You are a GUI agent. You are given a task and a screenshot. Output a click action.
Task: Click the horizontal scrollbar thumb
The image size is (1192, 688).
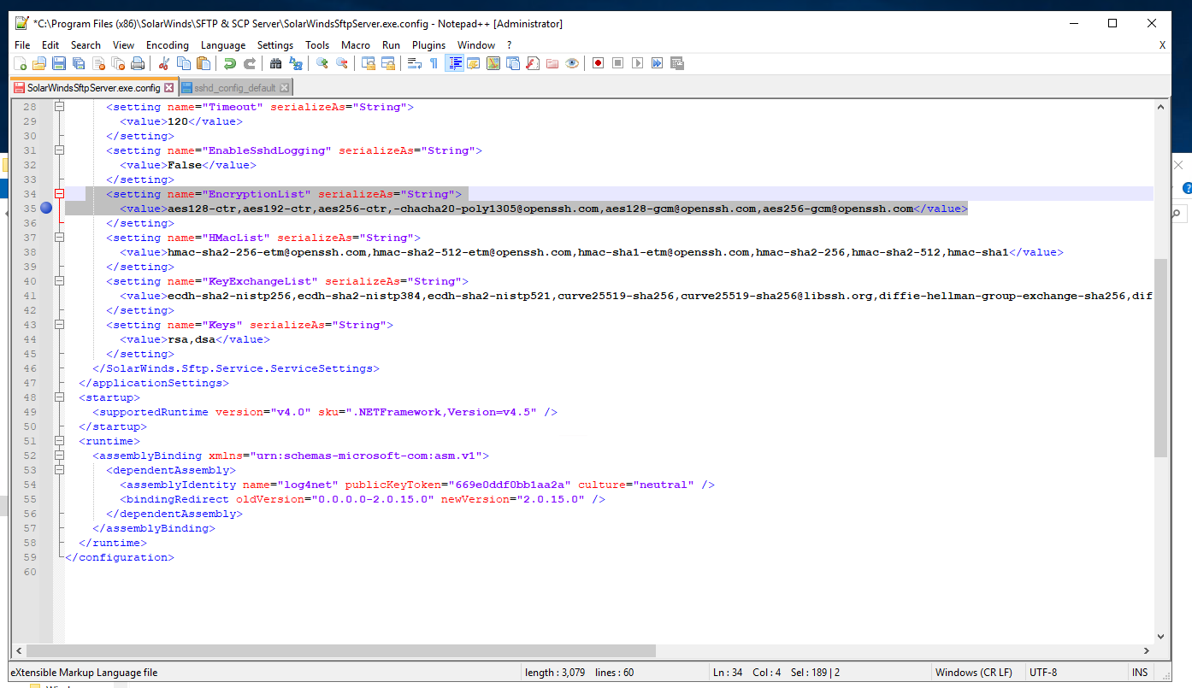point(341,650)
